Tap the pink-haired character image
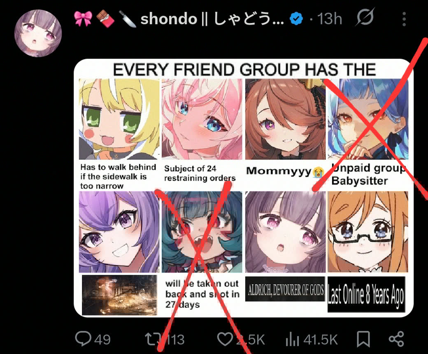This screenshot has width=428, height=354. [x=202, y=119]
